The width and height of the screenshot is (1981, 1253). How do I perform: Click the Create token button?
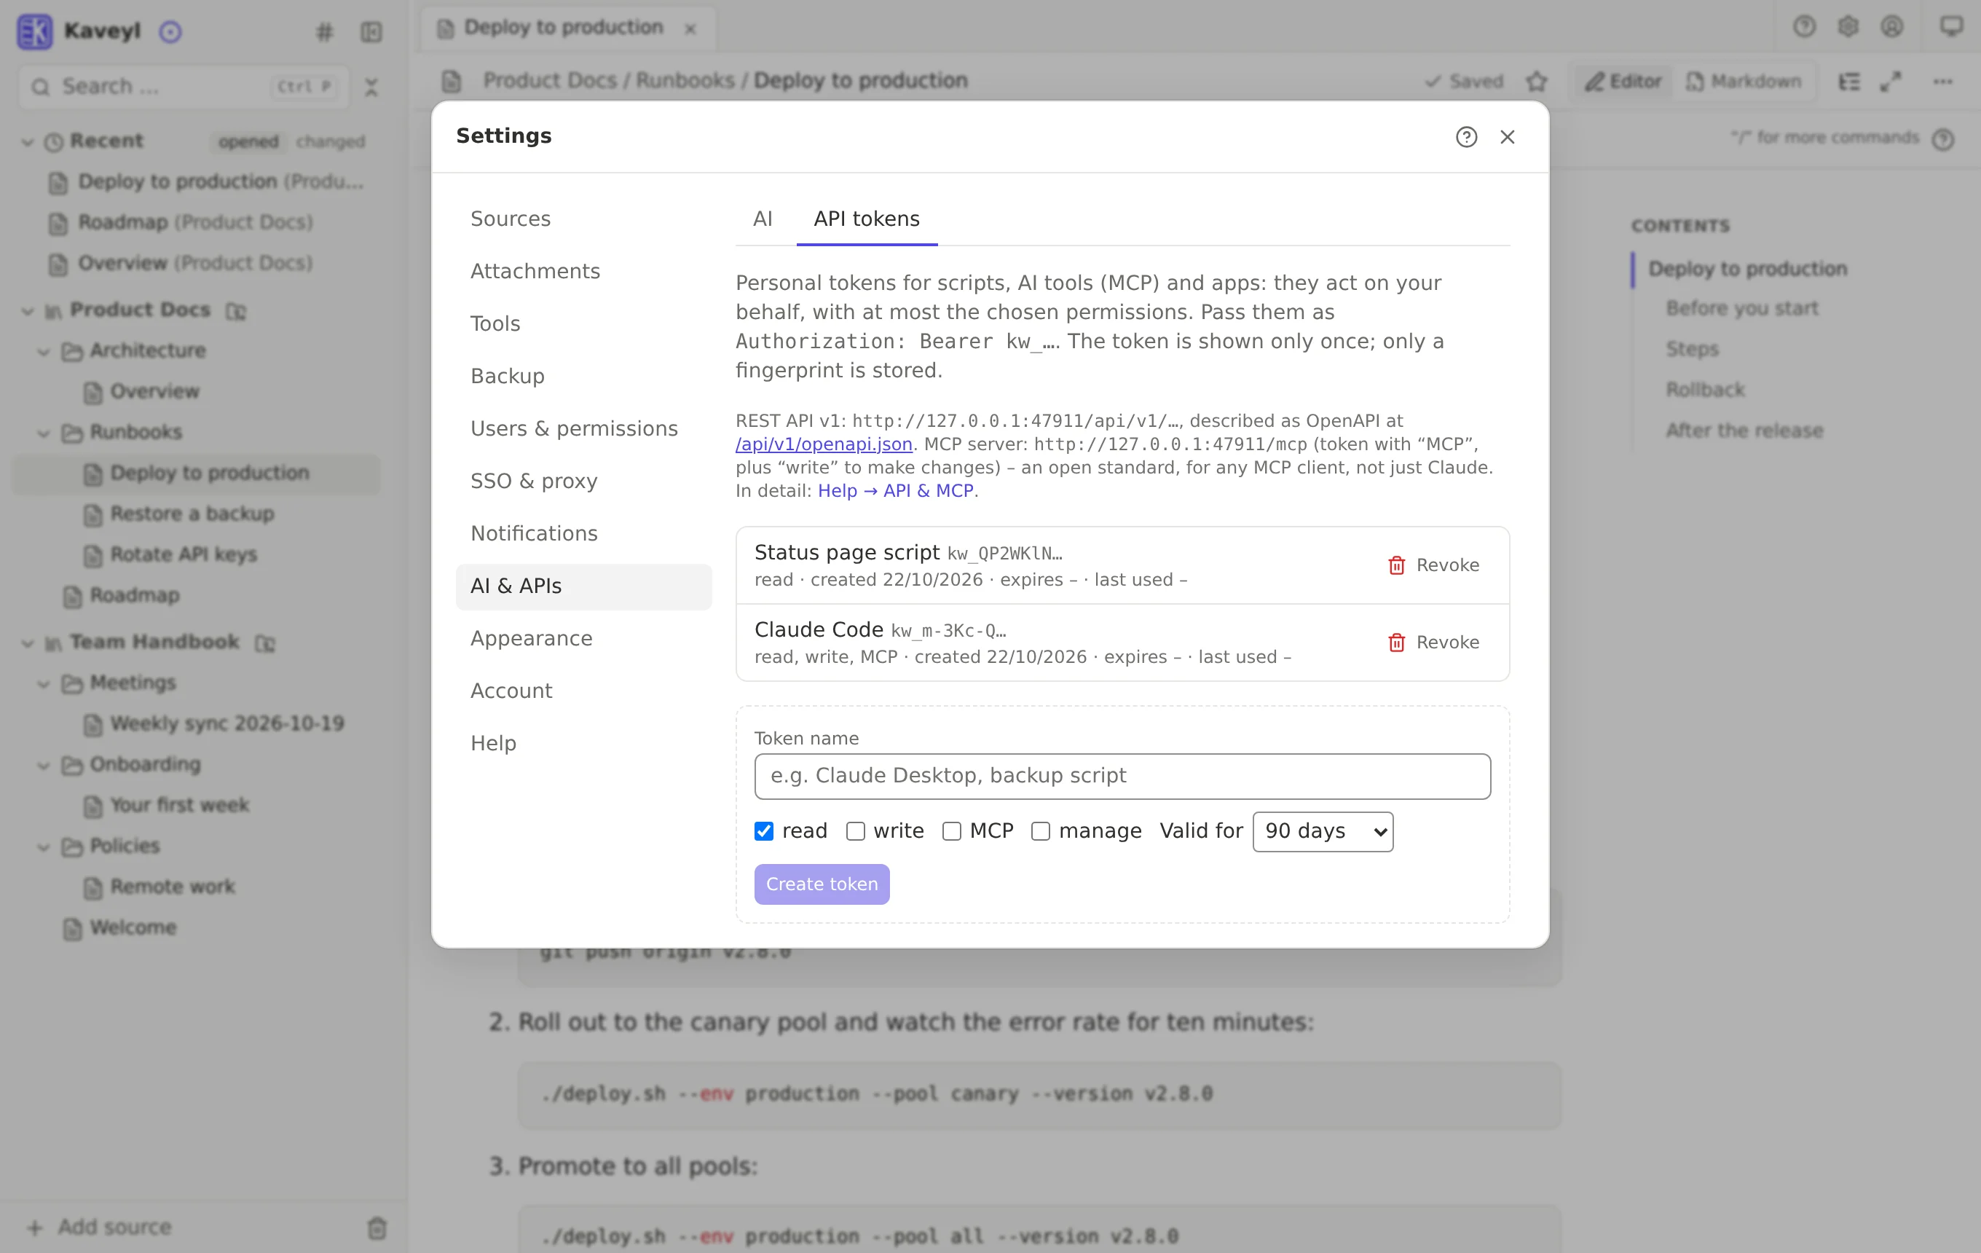(821, 884)
